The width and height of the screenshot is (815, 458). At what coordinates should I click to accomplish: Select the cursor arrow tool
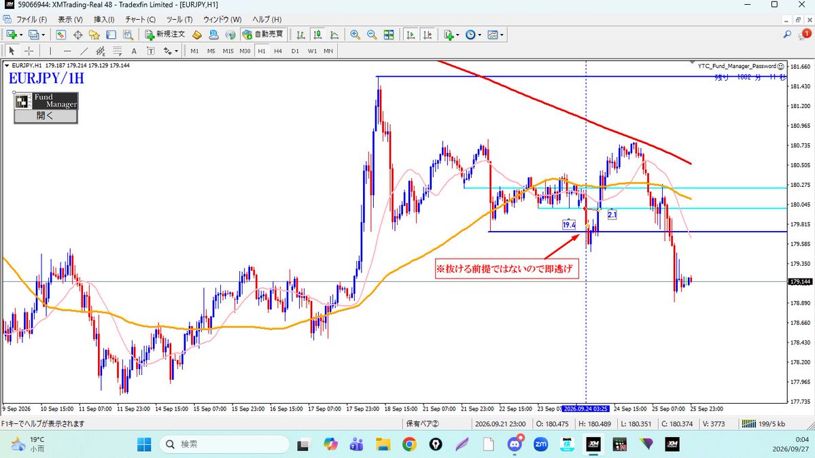tap(12, 51)
